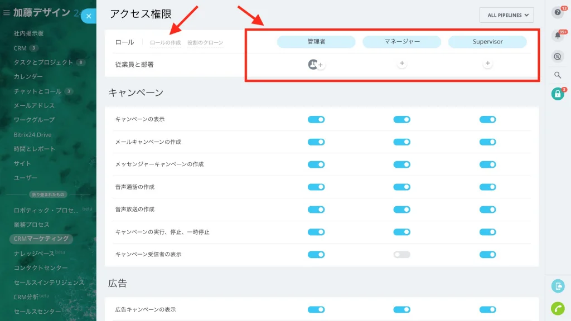This screenshot has width=571, height=321.
Task: Open セールスセンター in the sidebar
Action: coord(37,312)
